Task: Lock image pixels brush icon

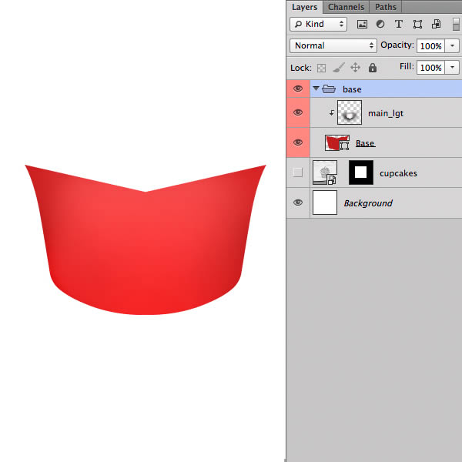Action: [x=339, y=68]
